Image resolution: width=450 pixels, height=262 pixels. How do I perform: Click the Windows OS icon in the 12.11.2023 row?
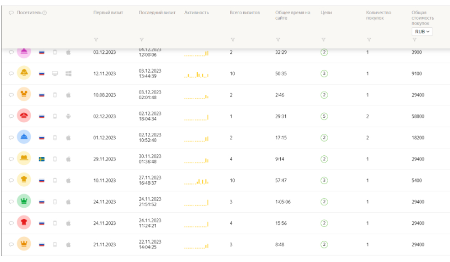pyautogui.click(x=69, y=74)
